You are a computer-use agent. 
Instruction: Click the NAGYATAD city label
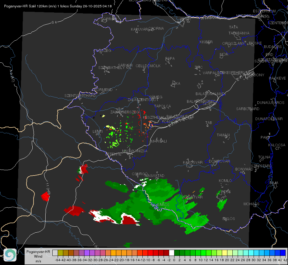[154, 175]
